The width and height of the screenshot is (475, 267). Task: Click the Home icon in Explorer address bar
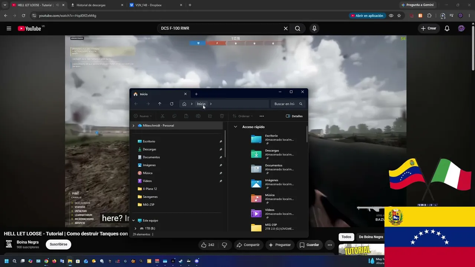click(x=184, y=104)
